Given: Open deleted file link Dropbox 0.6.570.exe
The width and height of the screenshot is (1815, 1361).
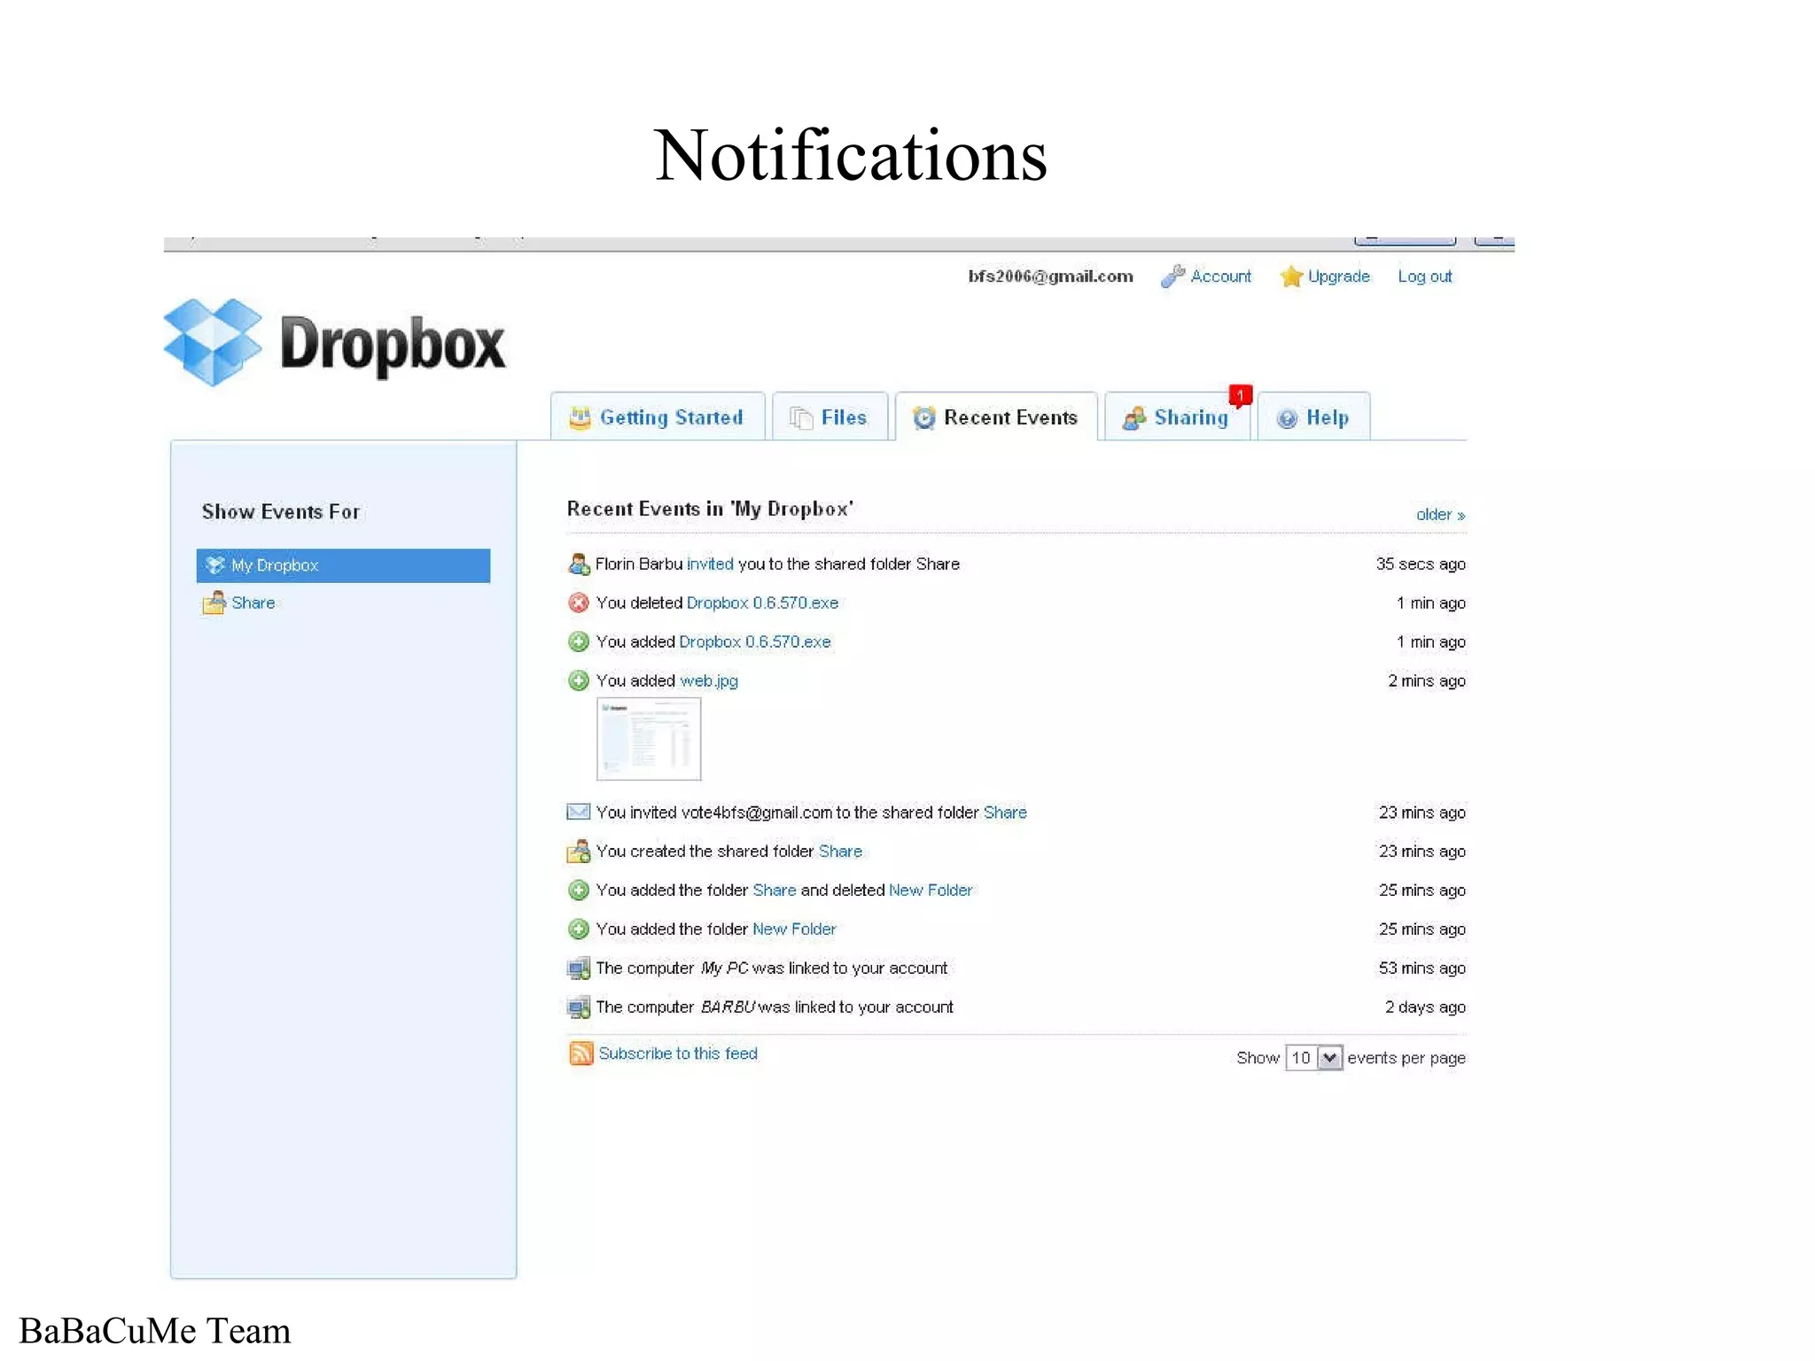Looking at the screenshot, I should 762,603.
